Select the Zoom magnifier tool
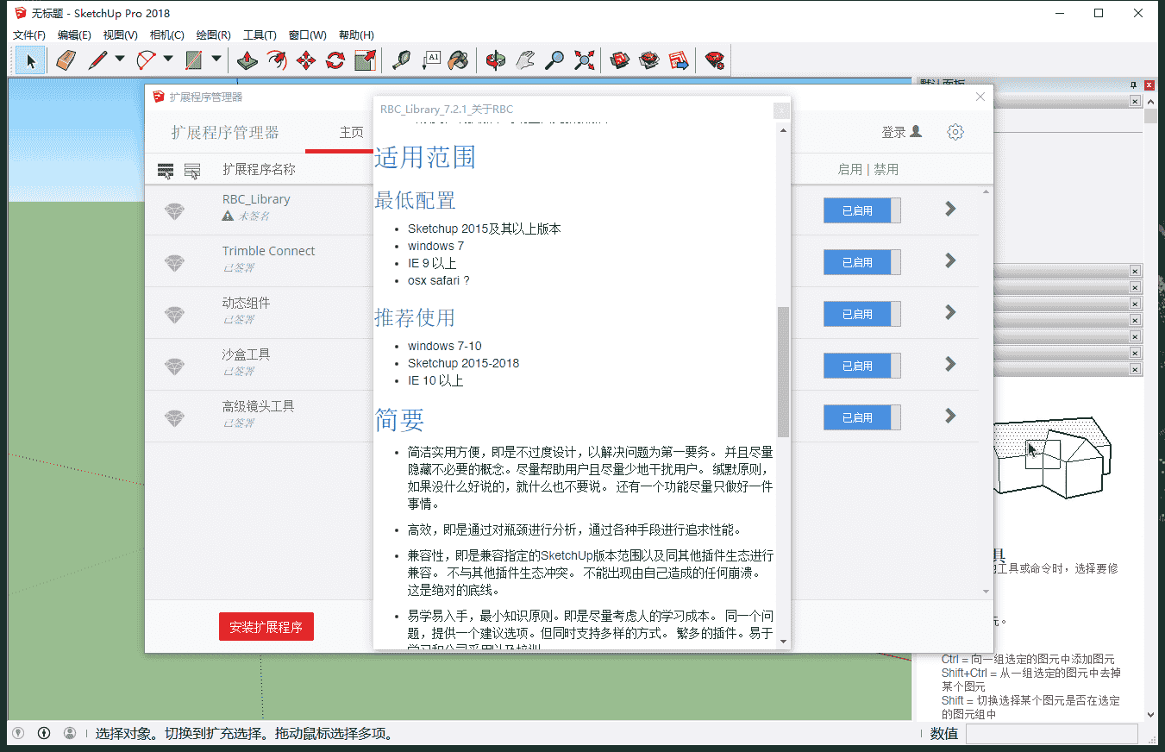Image resolution: width=1165 pixels, height=752 pixels. coord(554,60)
